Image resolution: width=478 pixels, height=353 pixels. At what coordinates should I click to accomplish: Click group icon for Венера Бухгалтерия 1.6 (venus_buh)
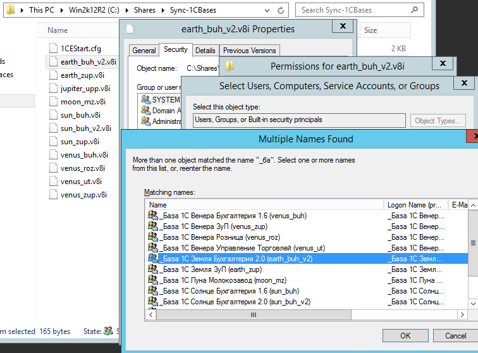pyautogui.click(x=153, y=215)
